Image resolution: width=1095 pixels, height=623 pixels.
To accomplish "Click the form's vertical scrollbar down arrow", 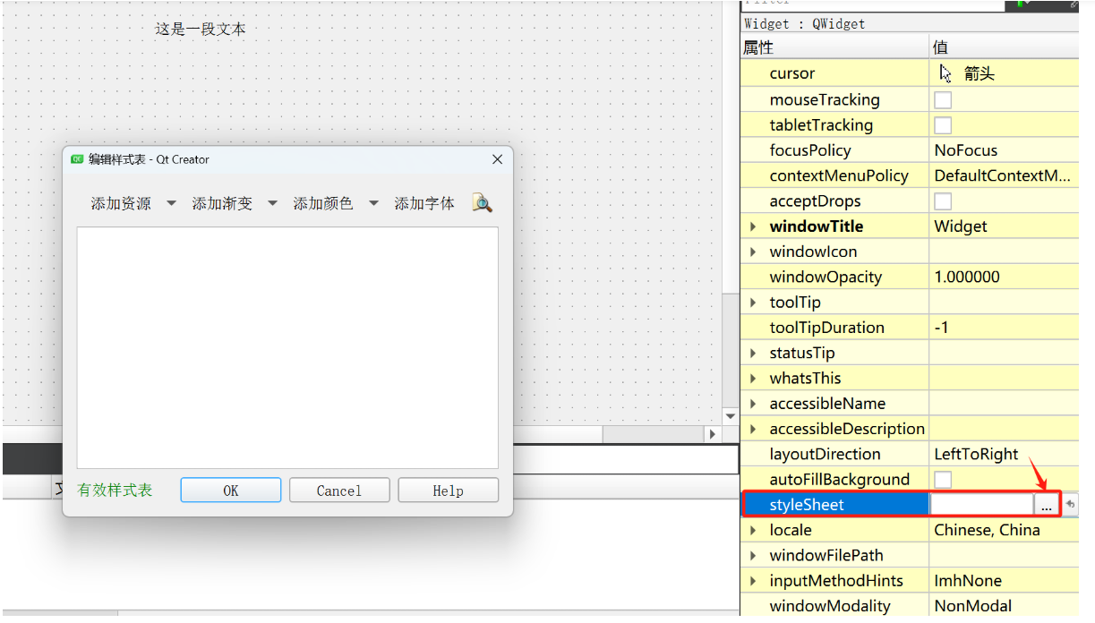I will pos(731,416).
